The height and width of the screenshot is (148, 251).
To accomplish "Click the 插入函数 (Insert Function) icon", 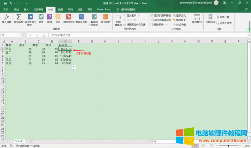I will [x=7, y=19].
